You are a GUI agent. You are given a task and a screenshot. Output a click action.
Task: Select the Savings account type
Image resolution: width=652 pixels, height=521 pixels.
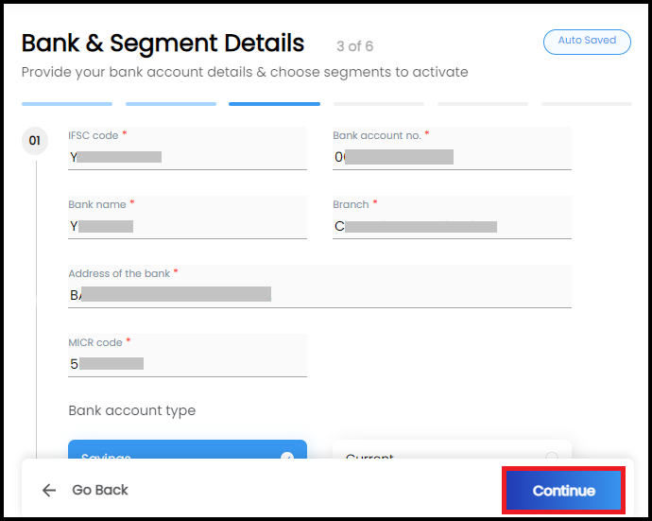[x=187, y=450]
